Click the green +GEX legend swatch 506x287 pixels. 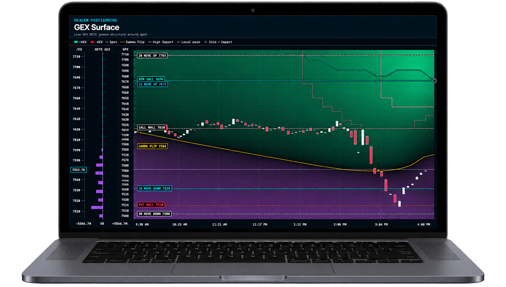pos(76,42)
